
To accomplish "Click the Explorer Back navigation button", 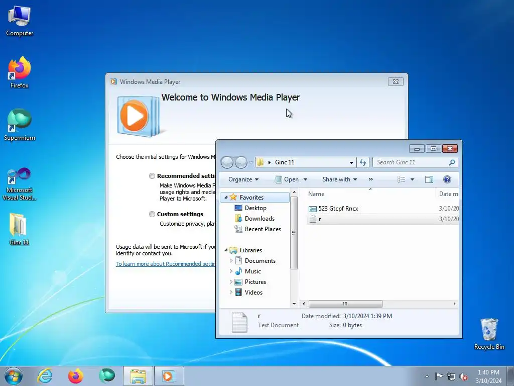I will [227, 162].
